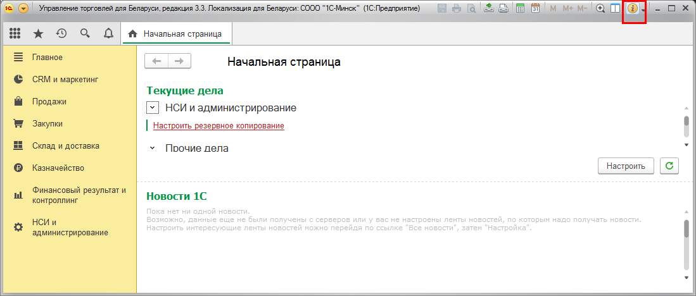Open the sections menu grid icon
This screenshot has width=696, height=296.
click(x=15, y=34)
